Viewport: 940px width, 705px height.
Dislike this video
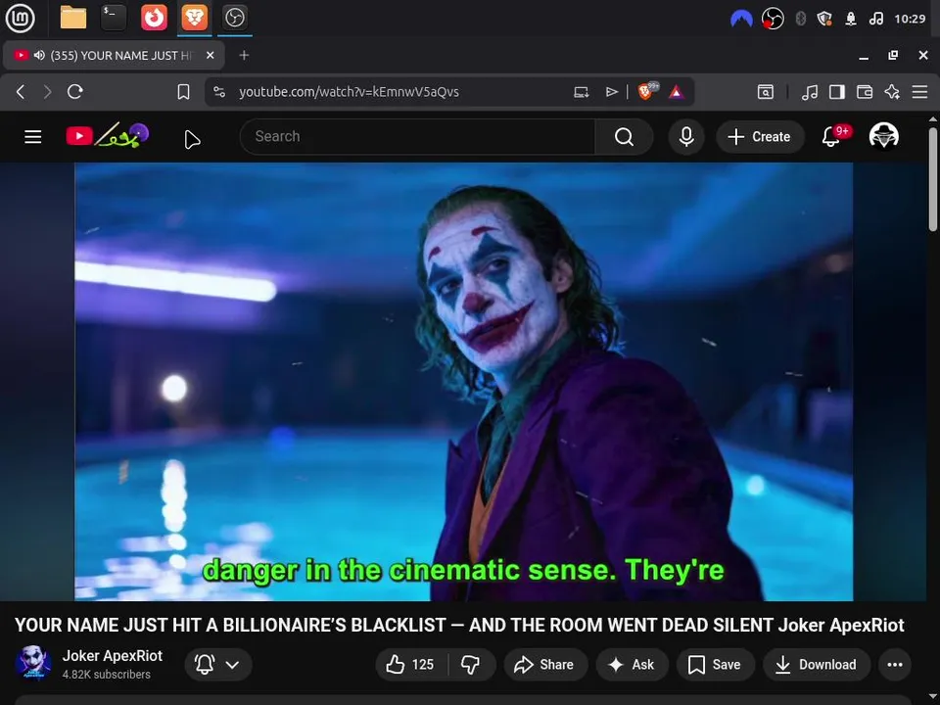(x=471, y=664)
